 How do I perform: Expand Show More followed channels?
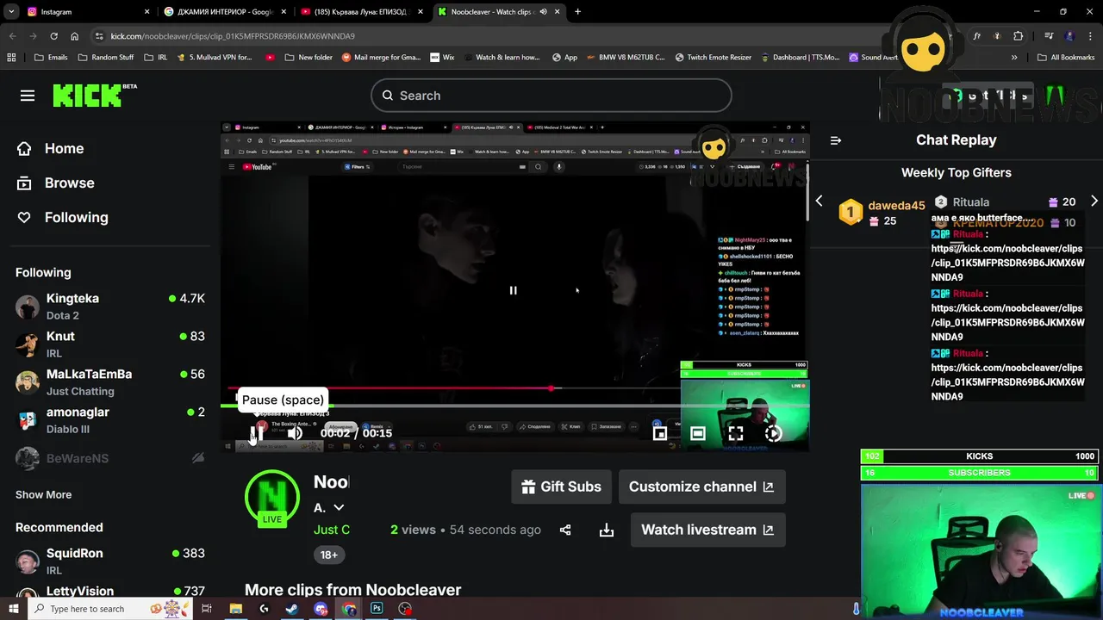tap(43, 494)
